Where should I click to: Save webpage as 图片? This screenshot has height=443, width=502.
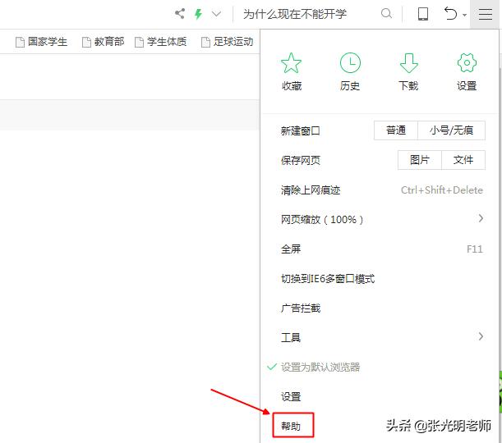[420, 160]
